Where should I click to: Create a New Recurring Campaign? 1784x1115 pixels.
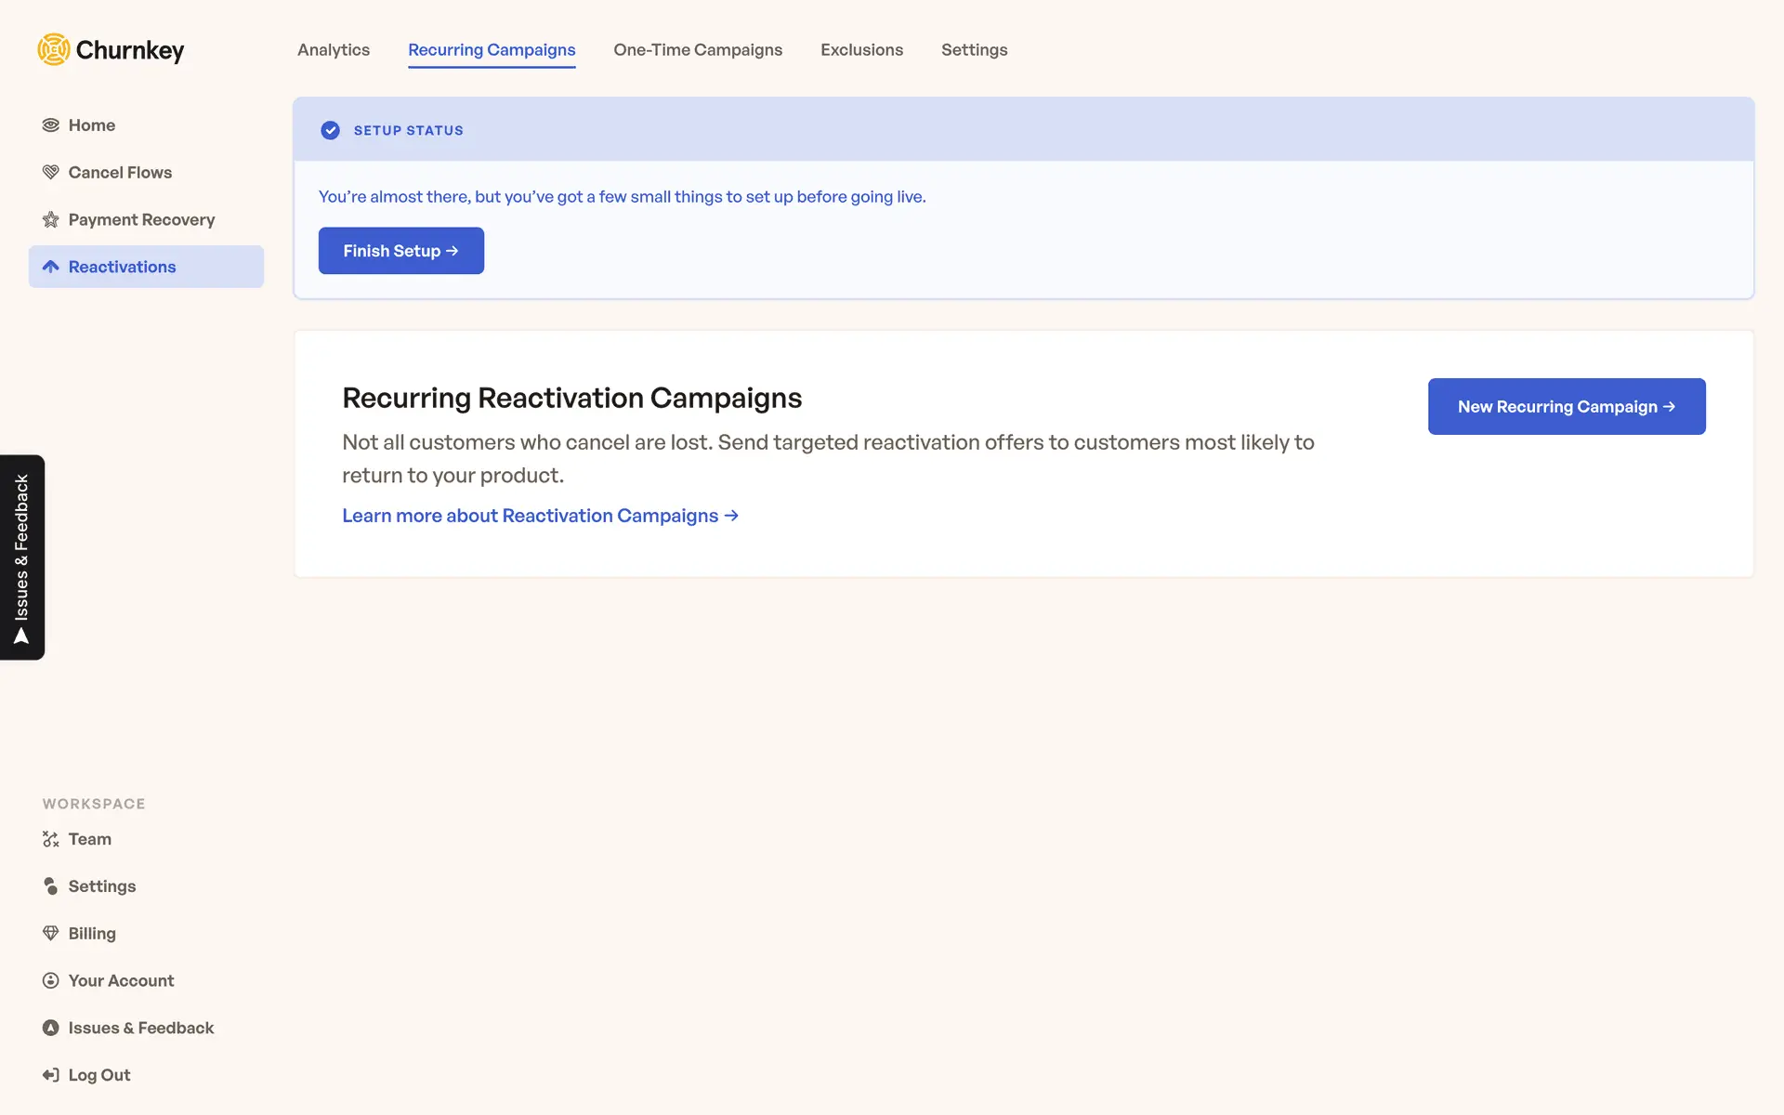[x=1566, y=406]
